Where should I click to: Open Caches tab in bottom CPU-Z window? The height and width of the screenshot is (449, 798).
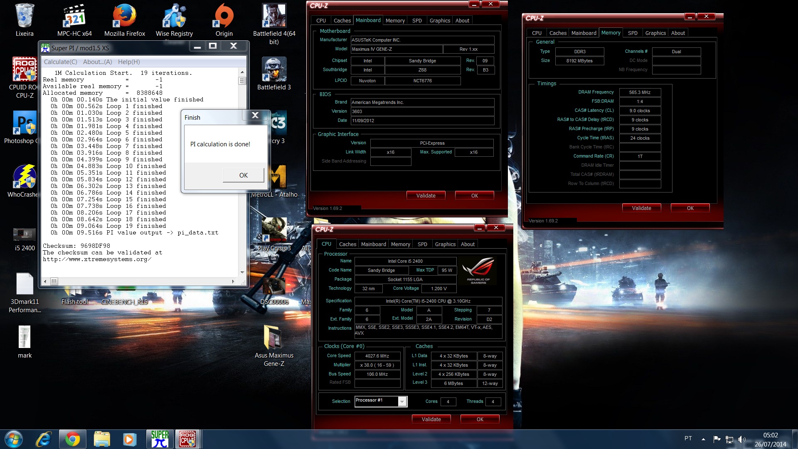point(347,244)
